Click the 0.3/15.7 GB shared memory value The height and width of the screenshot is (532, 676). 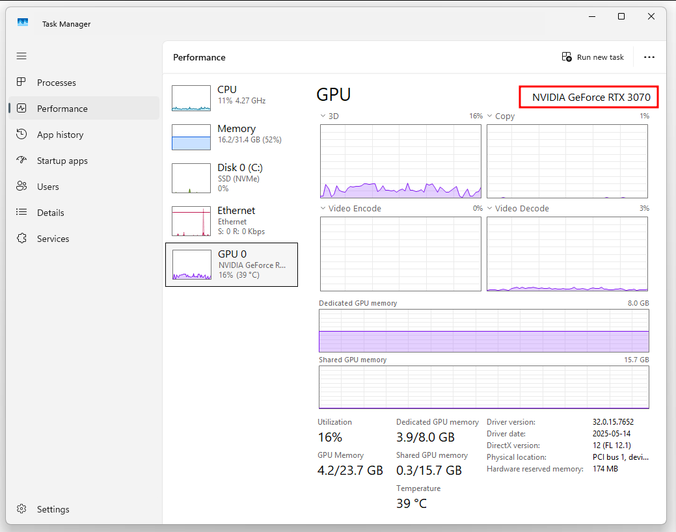(429, 470)
